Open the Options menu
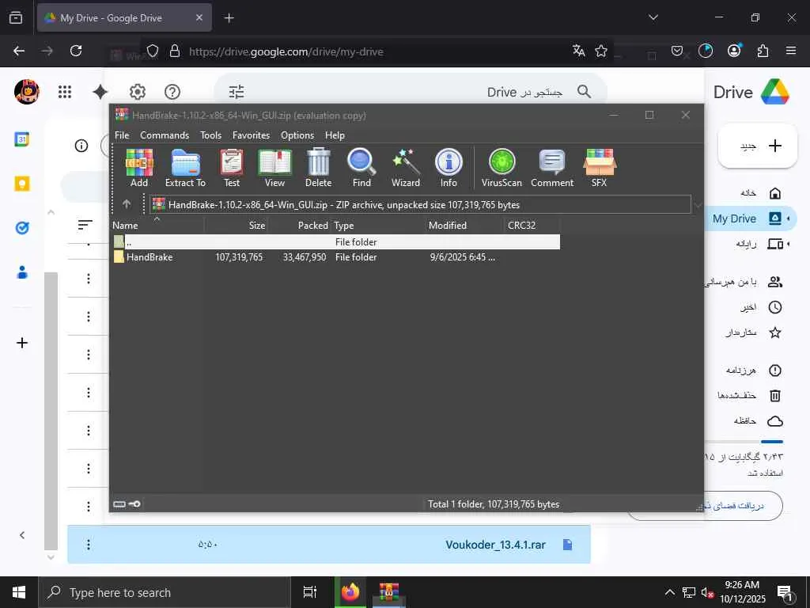The width and height of the screenshot is (810, 608). (297, 135)
